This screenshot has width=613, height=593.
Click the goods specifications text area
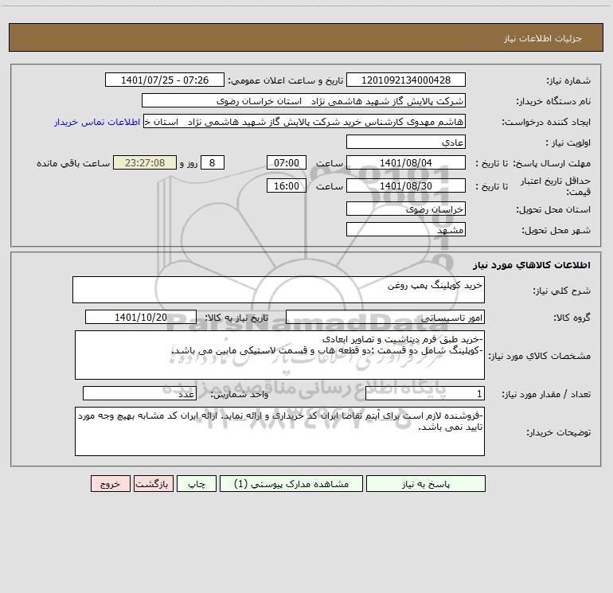point(279,355)
